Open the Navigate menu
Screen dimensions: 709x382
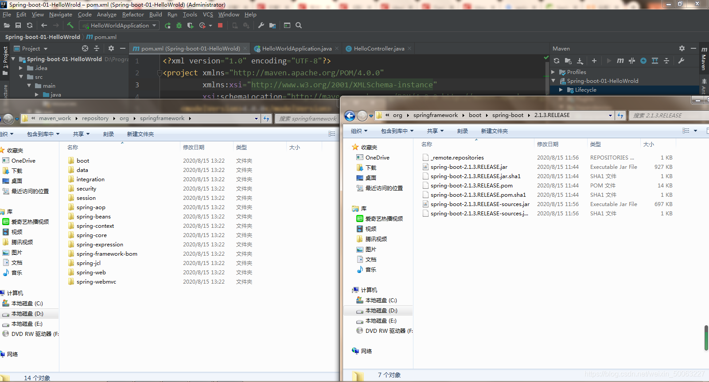tap(61, 15)
